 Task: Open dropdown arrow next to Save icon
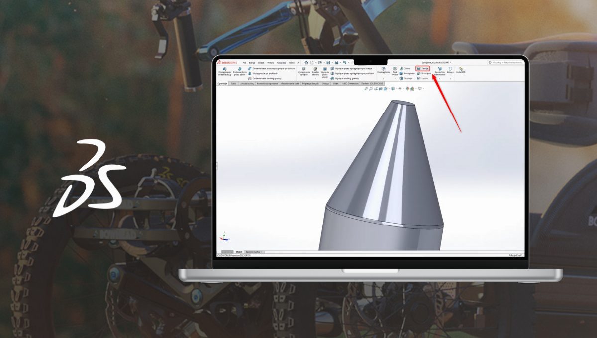332,63
